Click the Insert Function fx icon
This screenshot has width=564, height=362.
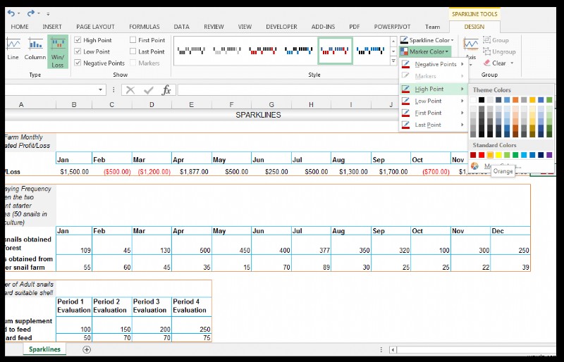point(166,90)
